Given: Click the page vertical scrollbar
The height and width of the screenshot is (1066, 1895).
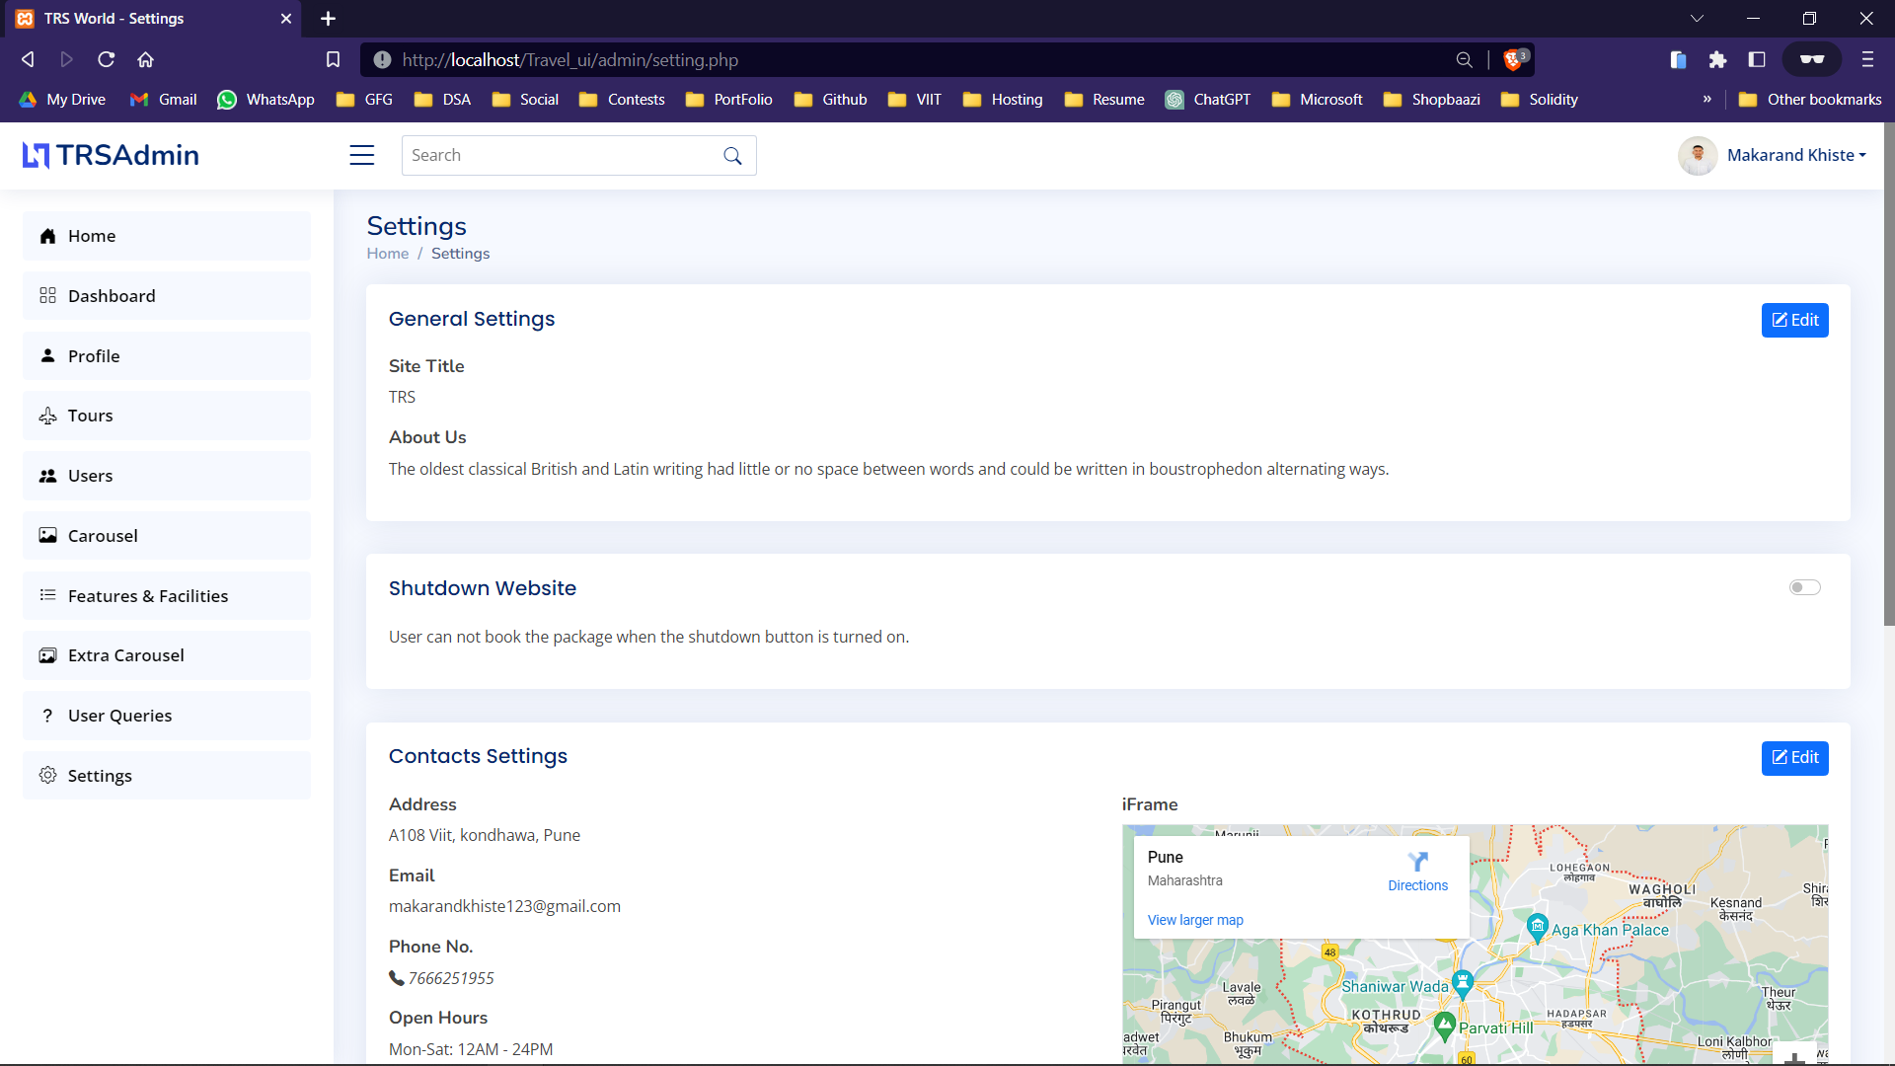Looking at the screenshot, I should pos(1889,375).
